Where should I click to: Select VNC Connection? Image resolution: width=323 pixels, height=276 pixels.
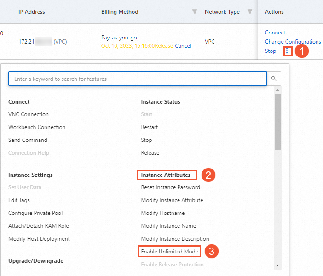click(x=29, y=114)
